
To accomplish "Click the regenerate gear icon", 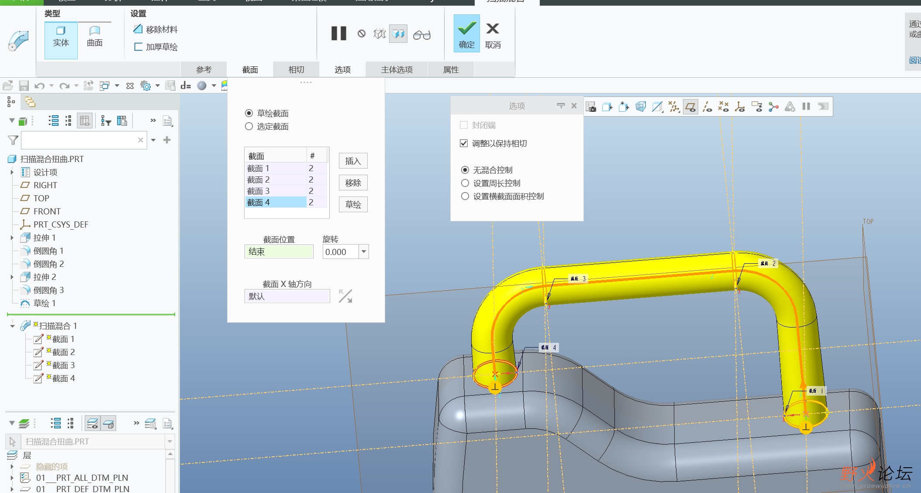I will pos(145,86).
